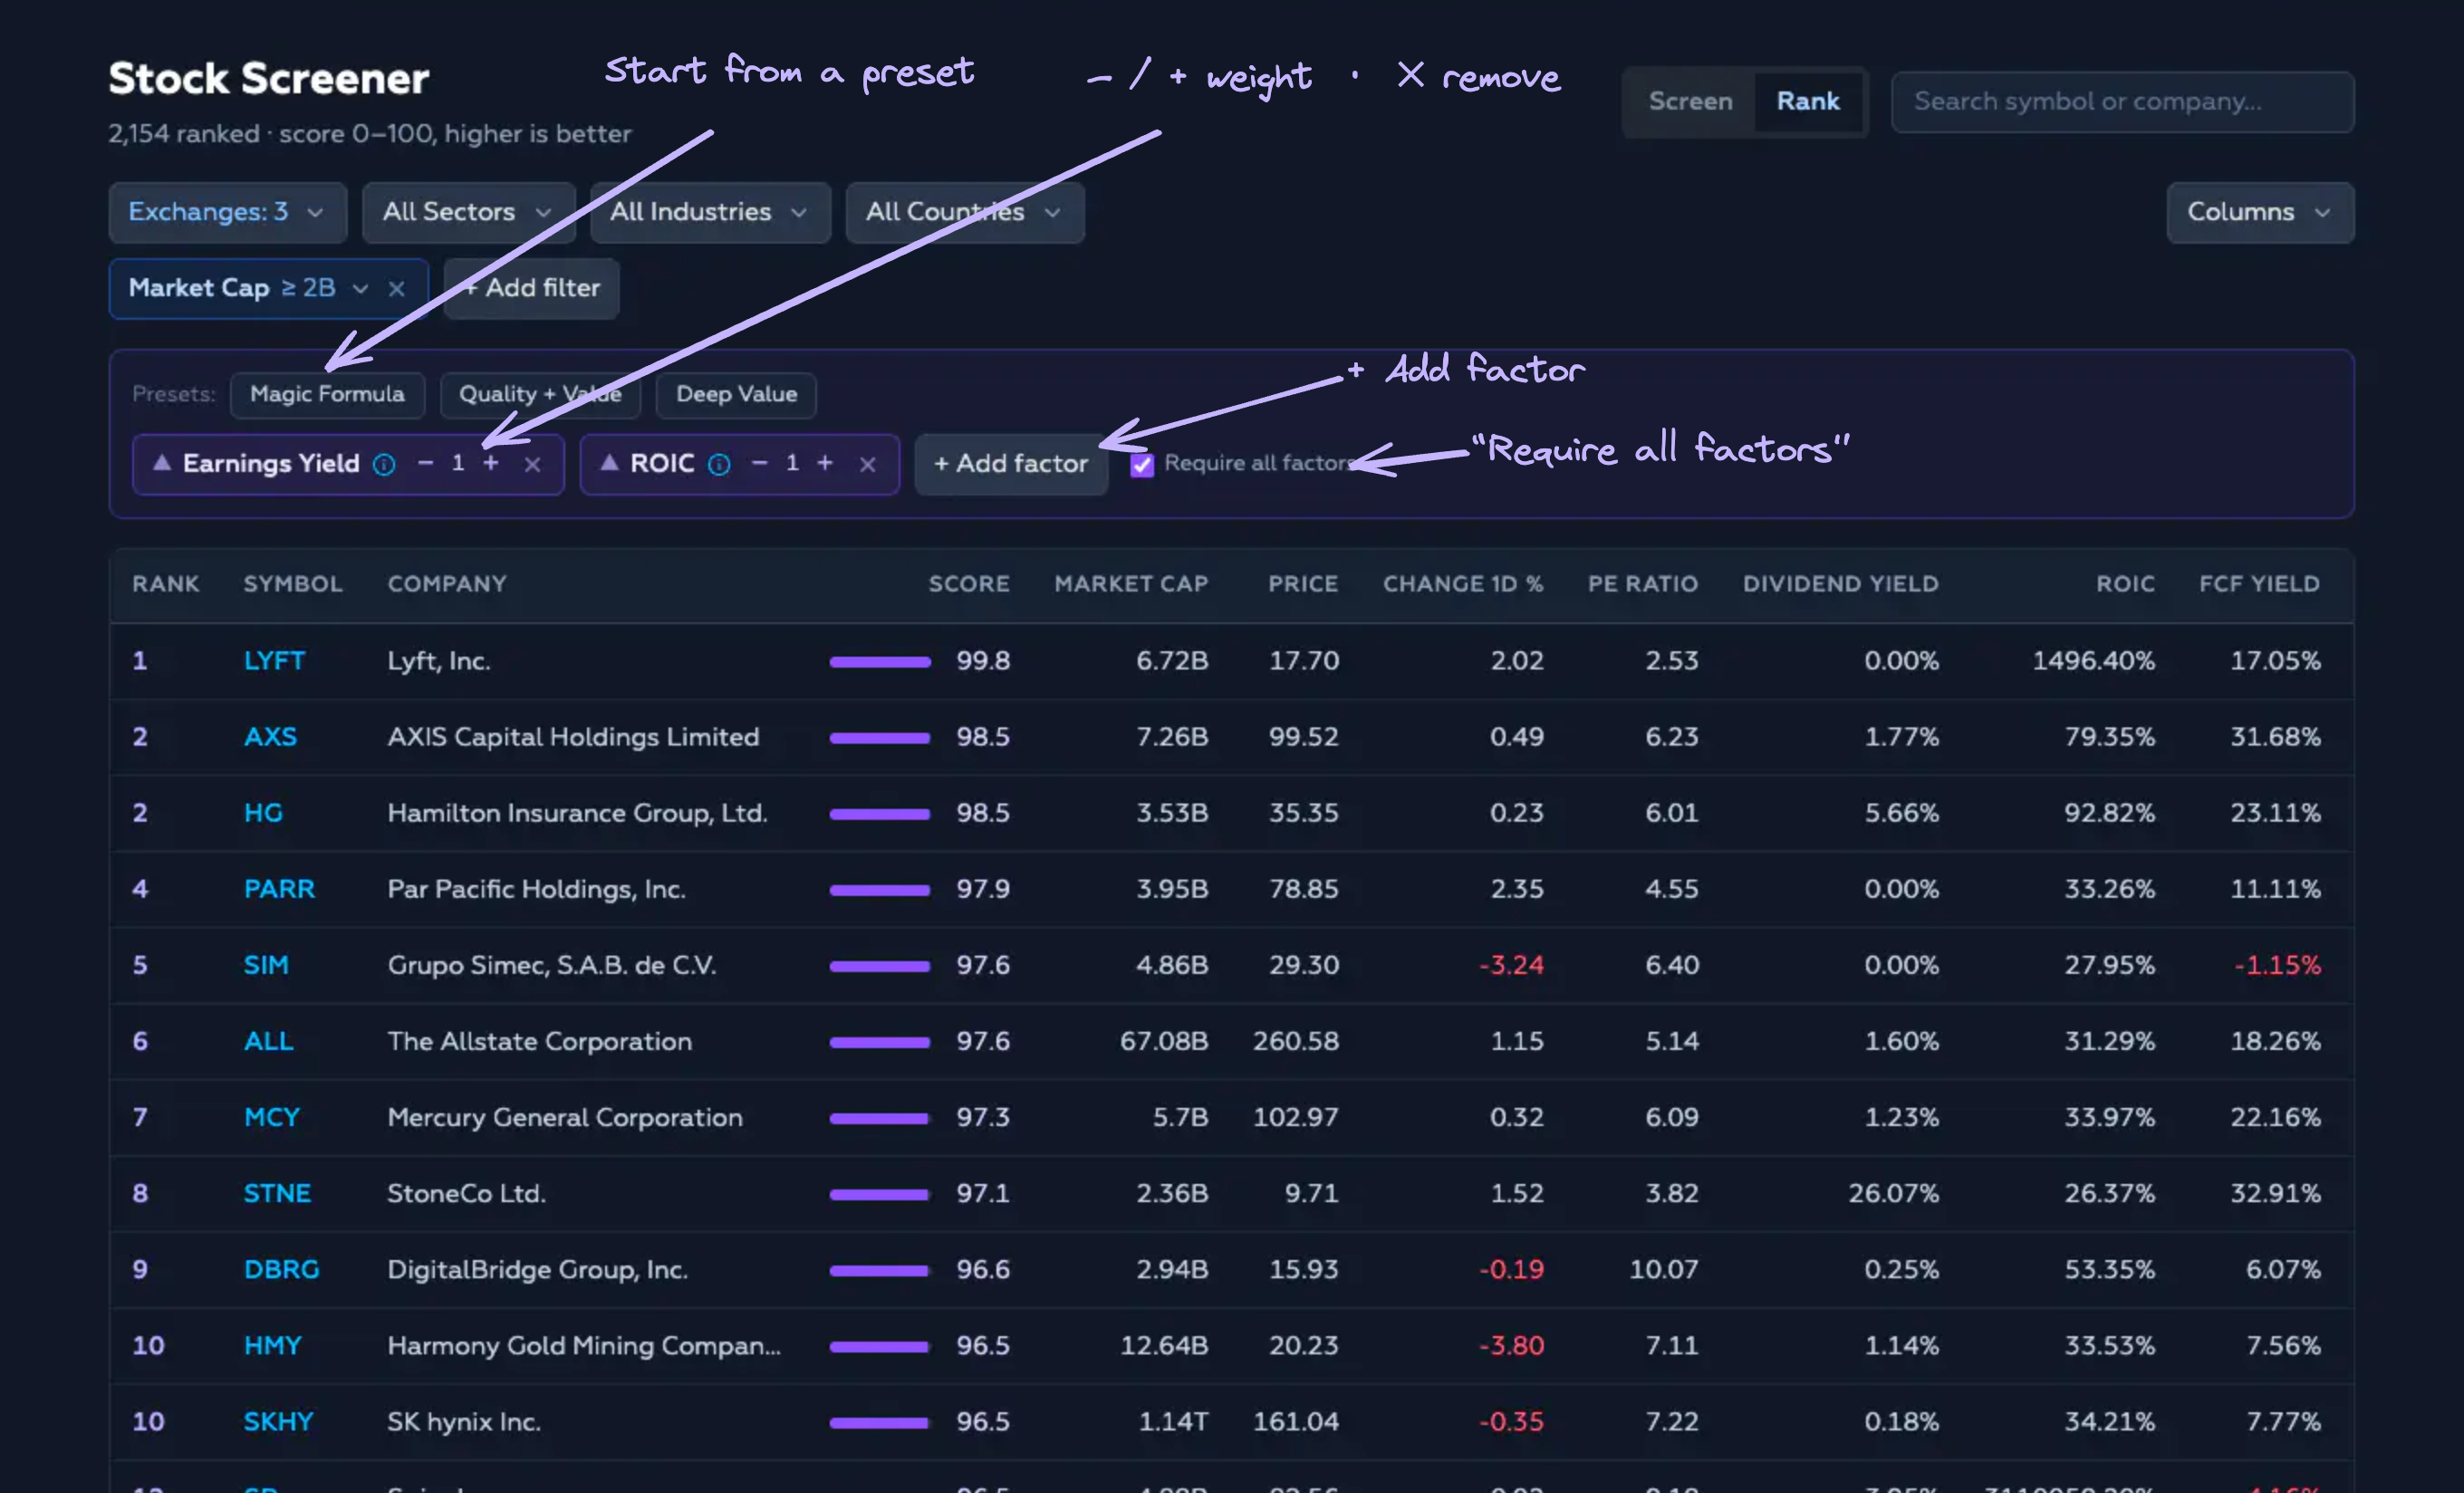The height and width of the screenshot is (1493, 2464).
Task: Sort by Company column header
Action: [x=447, y=584]
